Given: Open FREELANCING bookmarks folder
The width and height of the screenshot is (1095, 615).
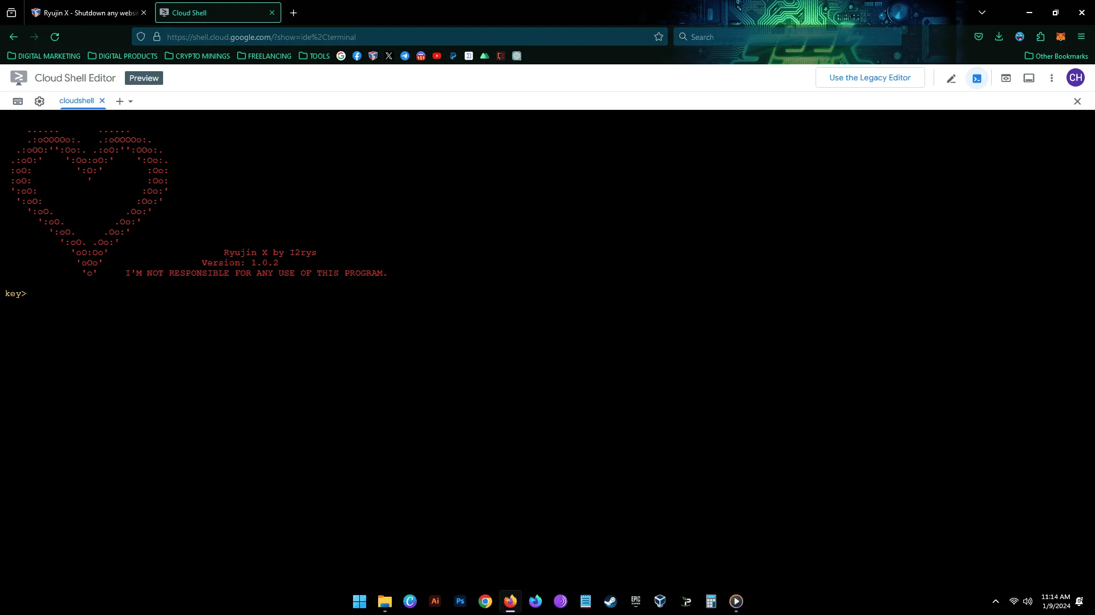Looking at the screenshot, I should tap(264, 56).
